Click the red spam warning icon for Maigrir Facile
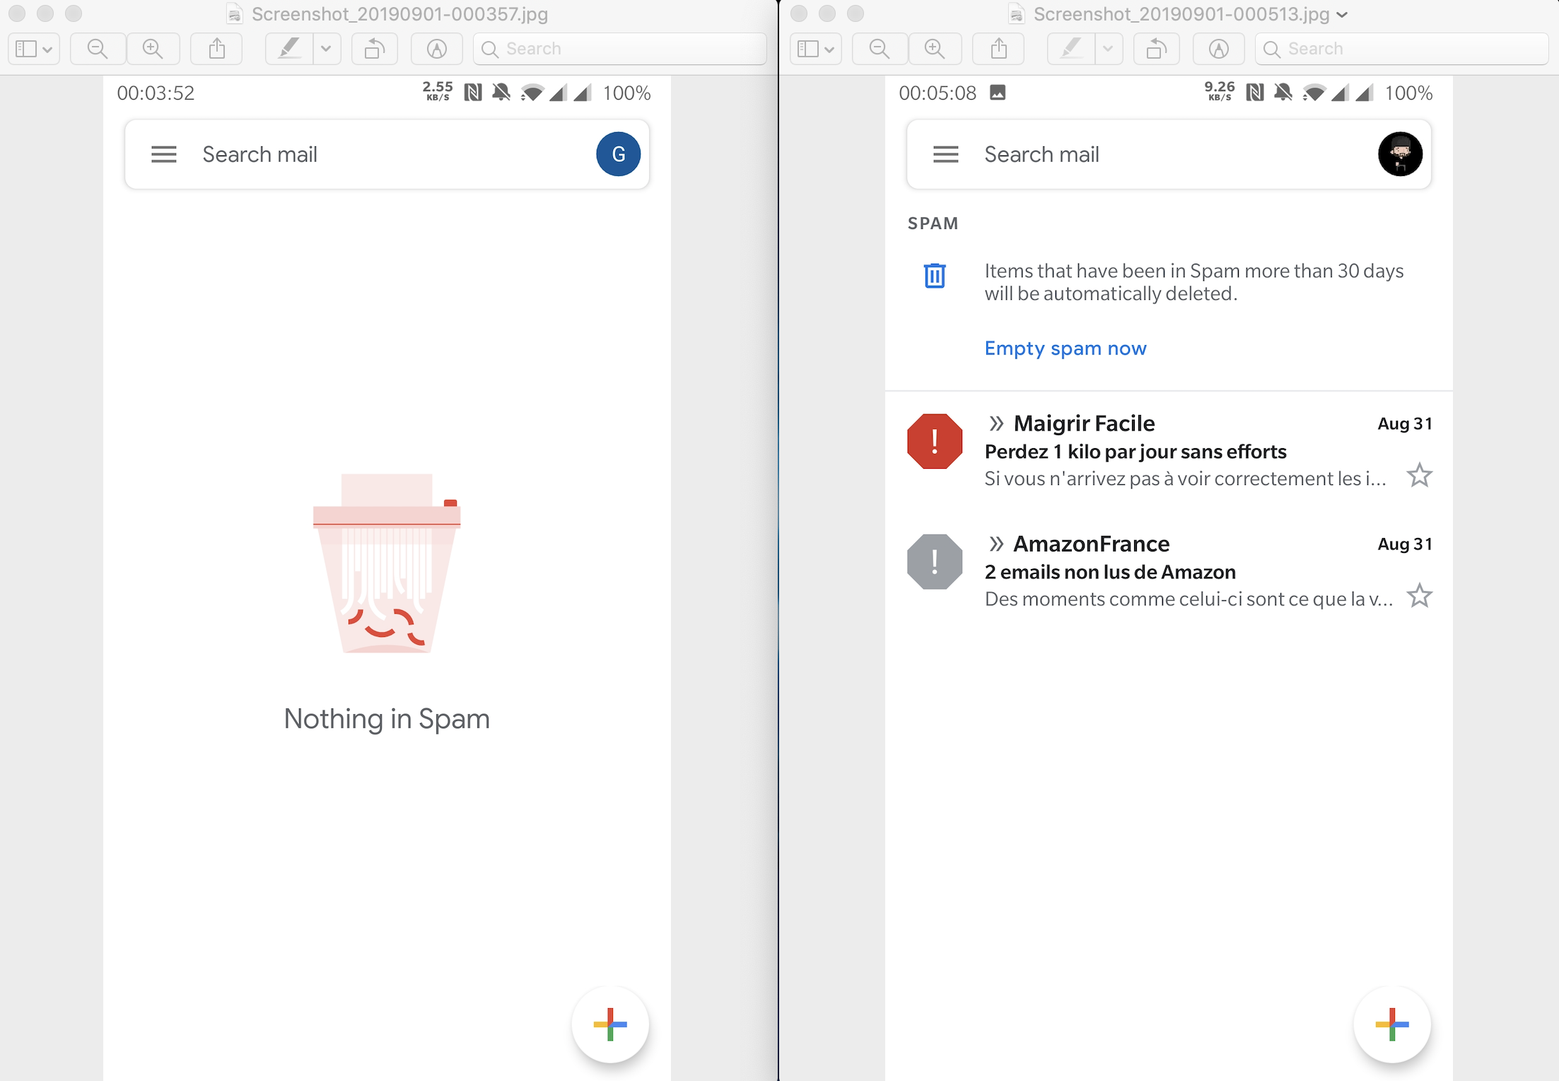1559x1081 pixels. [935, 441]
